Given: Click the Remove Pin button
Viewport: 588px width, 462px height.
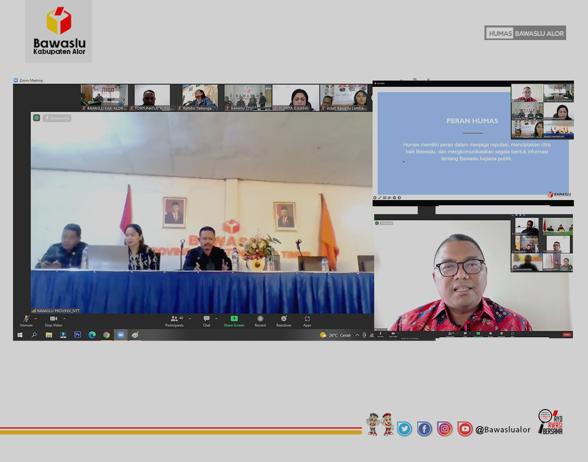Looking at the screenshot, I should [x=57, y=118].
